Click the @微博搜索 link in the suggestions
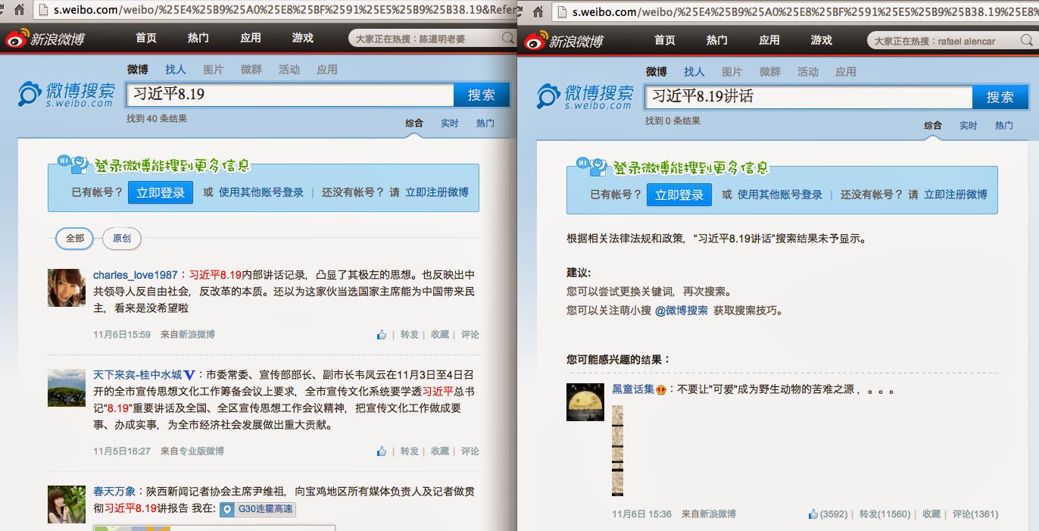The image size is (1039, 531). click(682, 311)
